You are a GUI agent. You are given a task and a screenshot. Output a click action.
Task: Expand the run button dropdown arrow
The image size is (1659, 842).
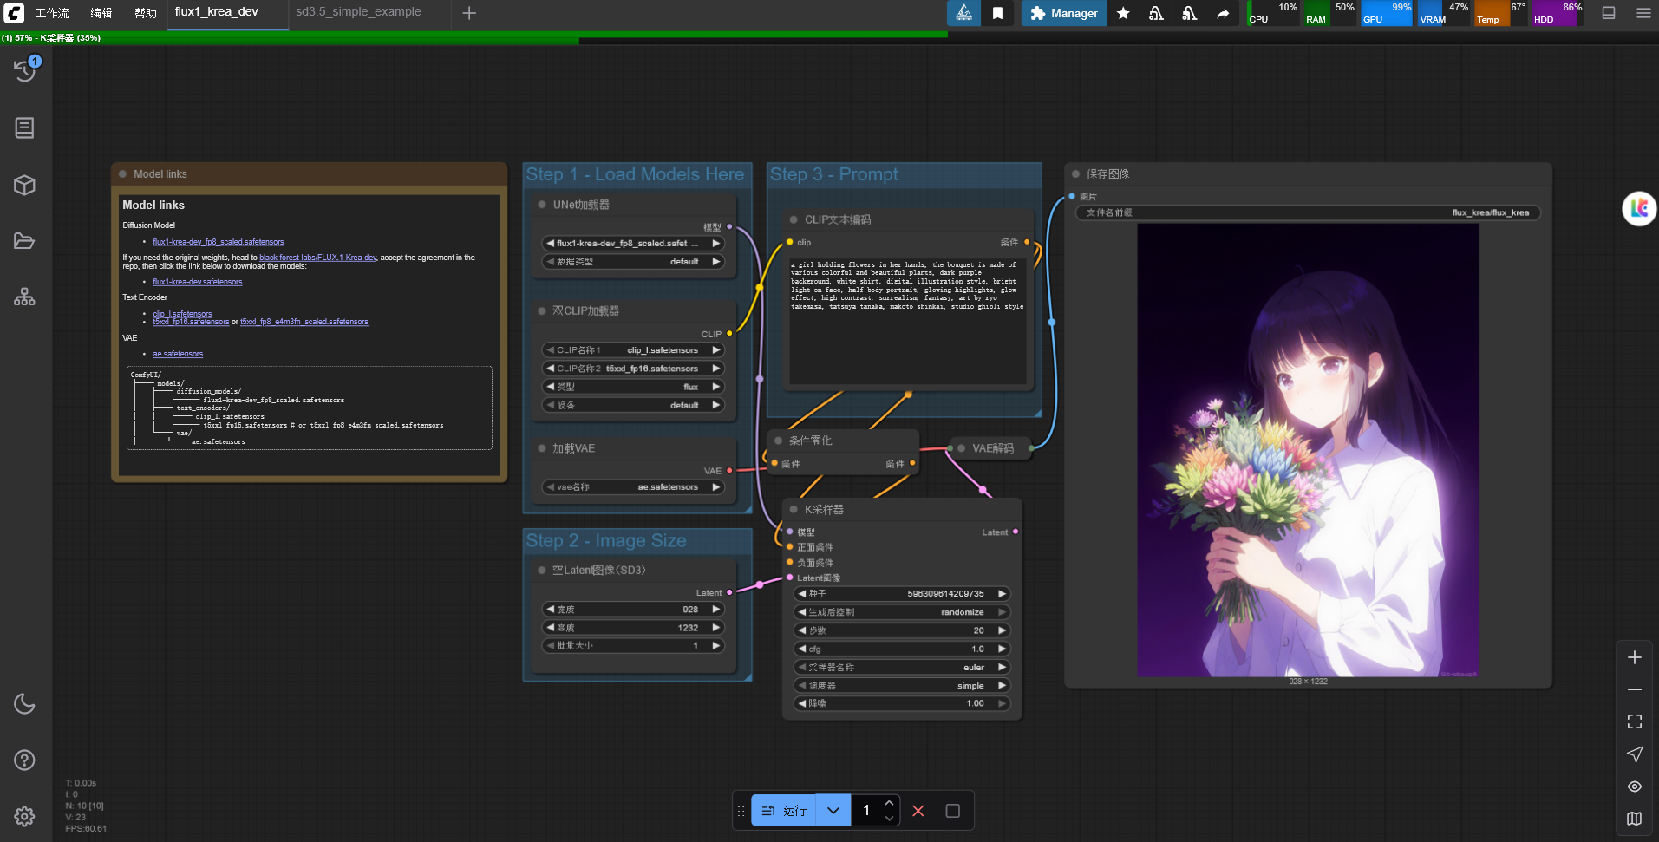click(x=833, y=811)
